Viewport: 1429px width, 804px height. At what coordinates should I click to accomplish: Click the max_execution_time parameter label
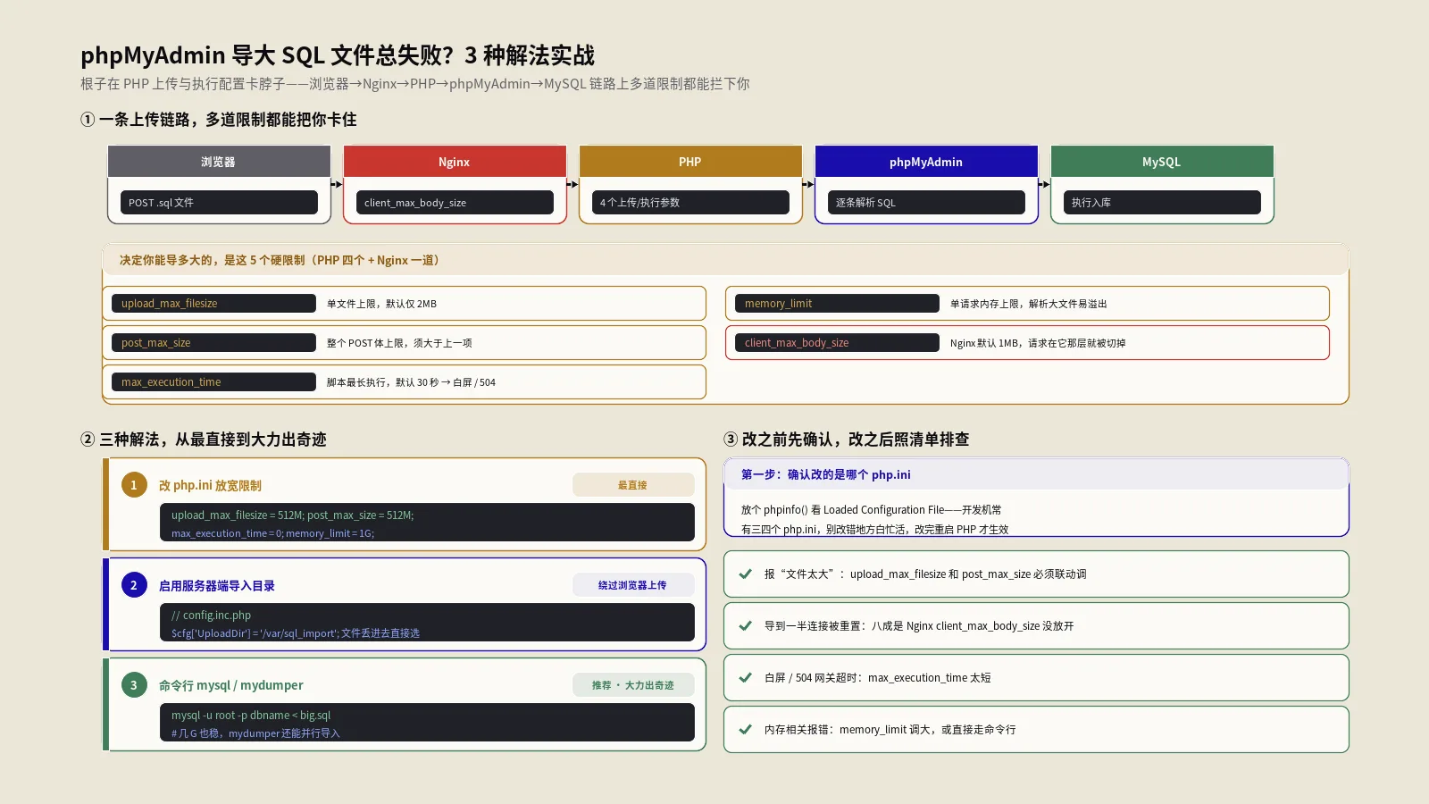[x=213, y=382]
